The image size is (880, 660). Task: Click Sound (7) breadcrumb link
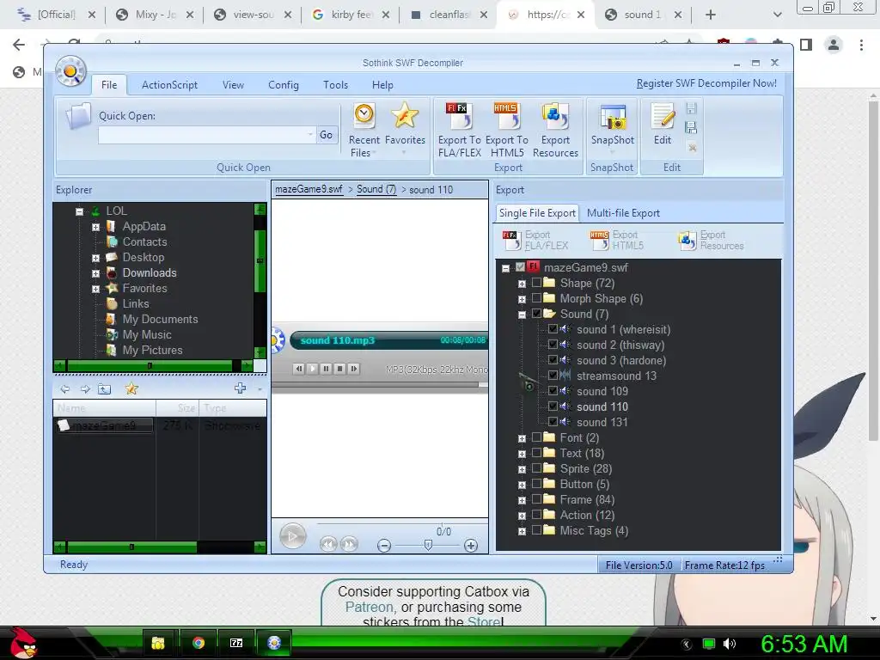pos(376,189)
